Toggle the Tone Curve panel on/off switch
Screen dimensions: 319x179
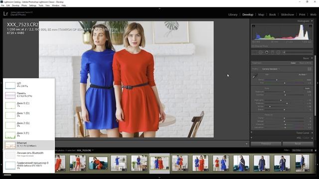pyautogui.click(x=252, y=133)
